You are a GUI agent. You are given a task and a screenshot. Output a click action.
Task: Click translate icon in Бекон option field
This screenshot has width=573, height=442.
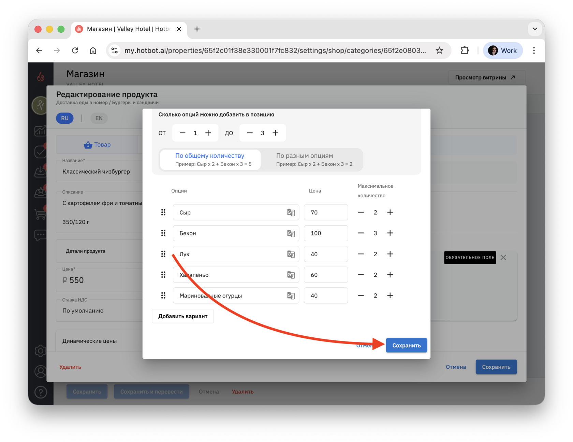coord(291,233)
